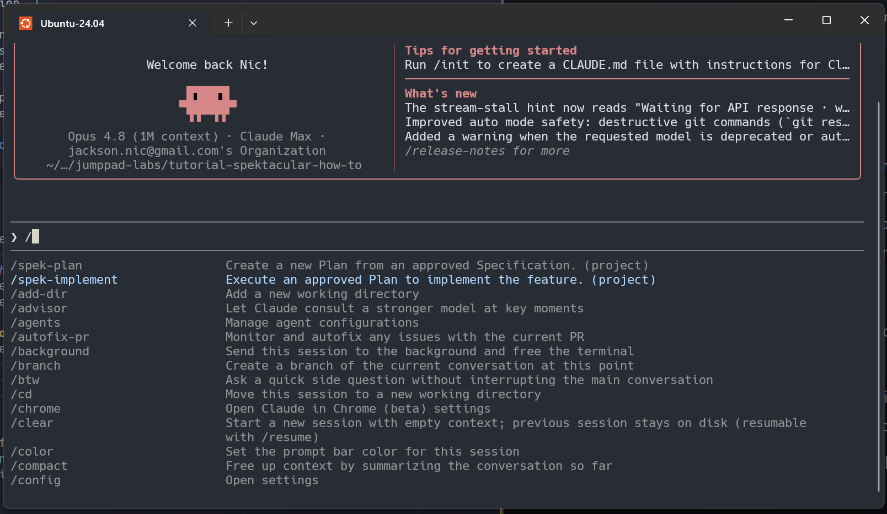Click the 'What's new' heading
Viewport: 887px width, 514px height.
(441, 94)
